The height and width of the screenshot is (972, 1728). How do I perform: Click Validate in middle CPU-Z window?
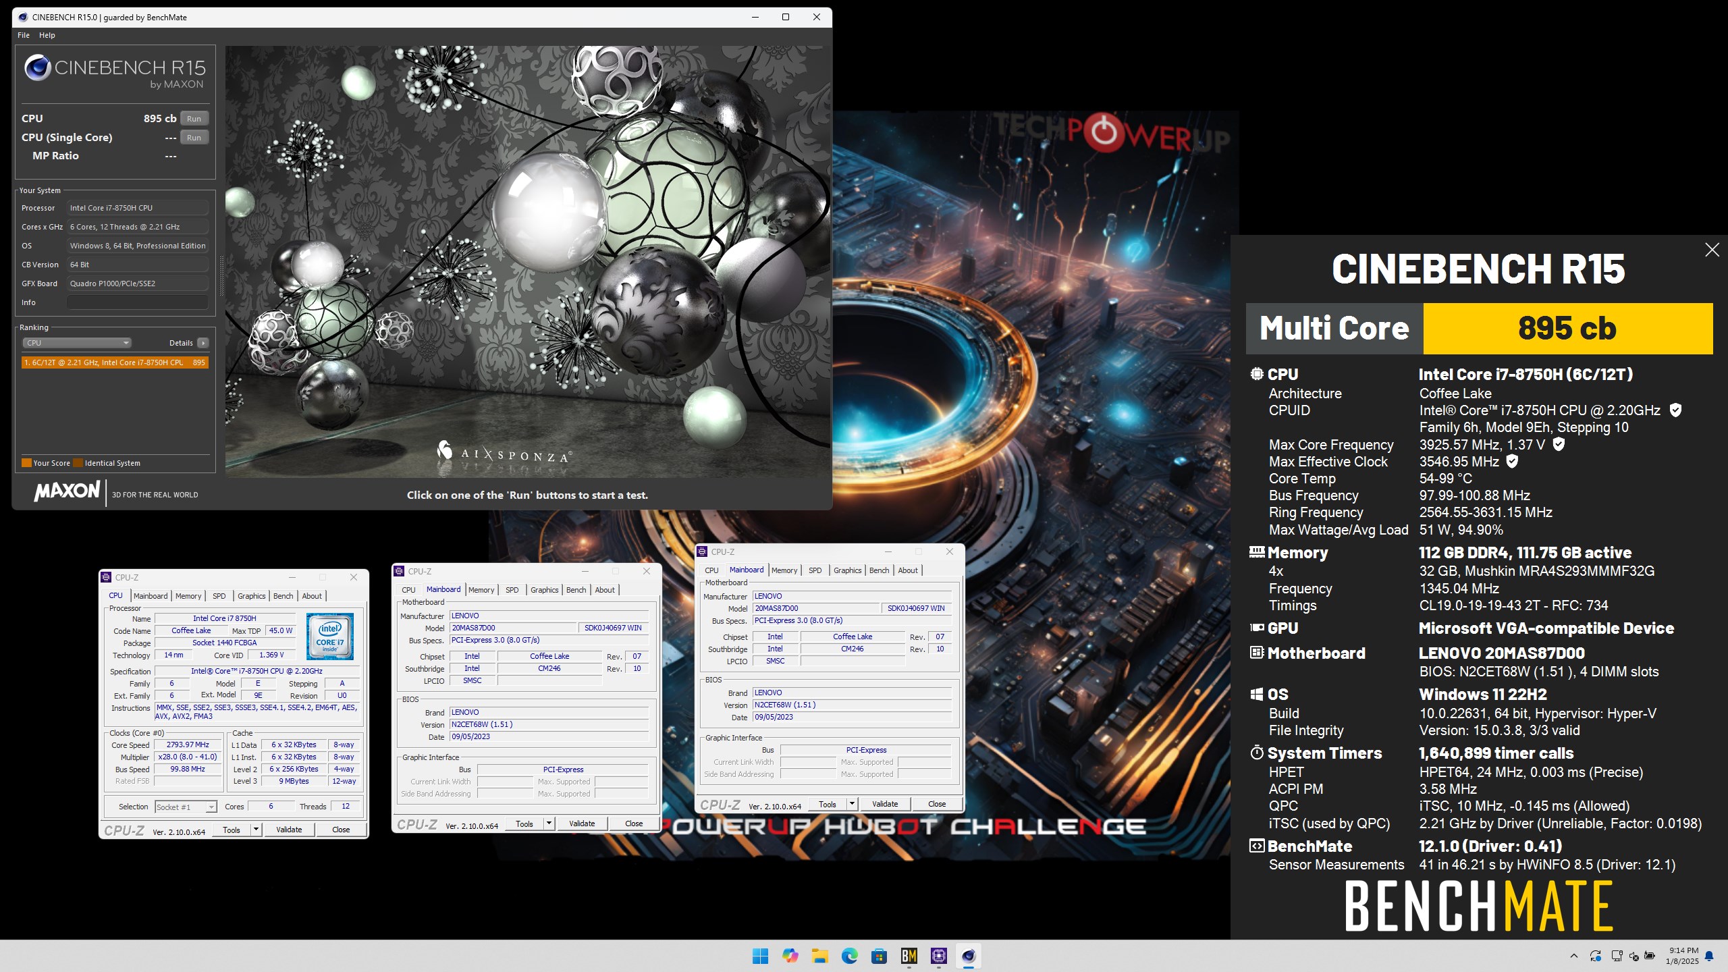(582, 823)
